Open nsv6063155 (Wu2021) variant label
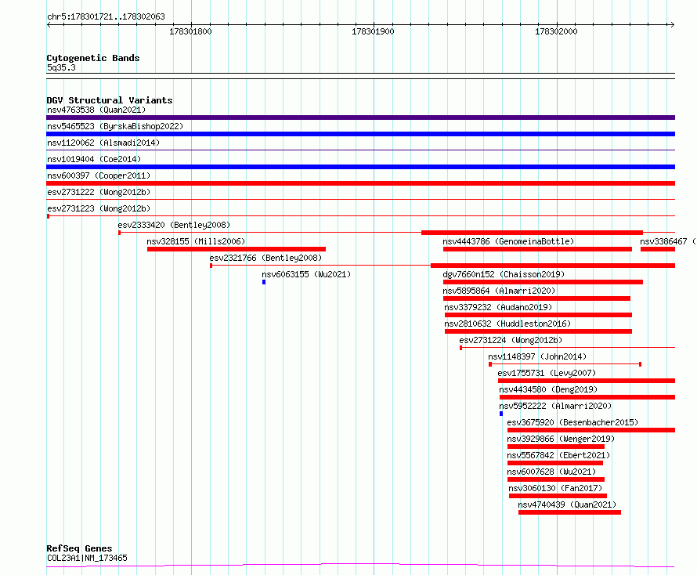This screenshot has height=575, width=697. pos(306,274)
